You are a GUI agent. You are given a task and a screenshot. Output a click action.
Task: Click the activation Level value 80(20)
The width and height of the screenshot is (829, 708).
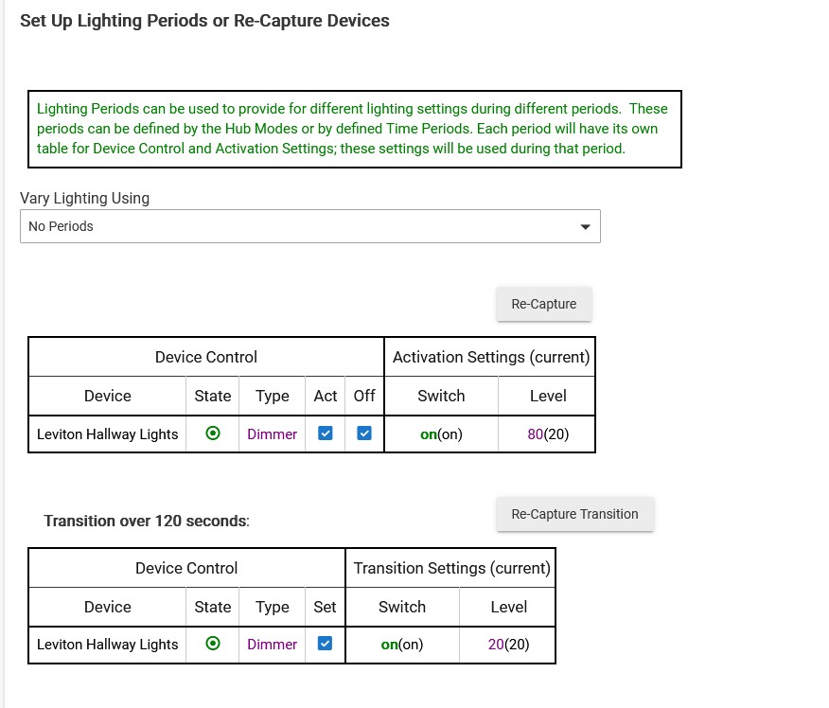tap(548, 434)
